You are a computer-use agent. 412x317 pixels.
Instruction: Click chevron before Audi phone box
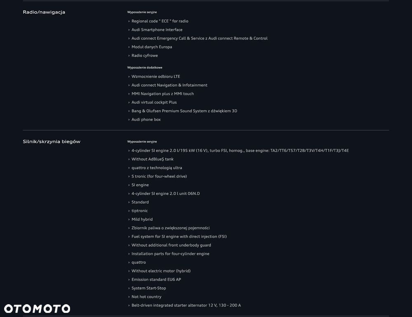(x=129, y=120)
